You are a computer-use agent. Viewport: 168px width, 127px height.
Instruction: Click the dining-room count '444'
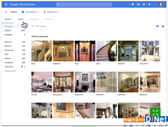point(24,50)
